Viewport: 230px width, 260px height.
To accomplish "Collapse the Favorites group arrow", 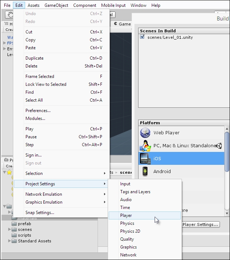I will (x=4, y=172).
